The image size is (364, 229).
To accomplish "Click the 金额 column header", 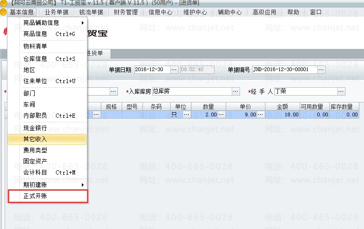I will pyautogui.click(x=283, y=107).
